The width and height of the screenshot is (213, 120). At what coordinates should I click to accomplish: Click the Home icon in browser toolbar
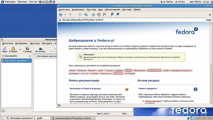(93, 15)
